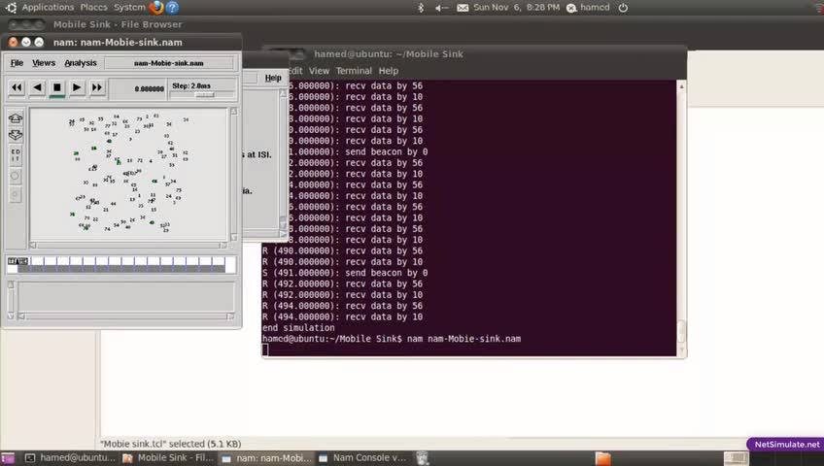Click the zoom out arrow icon in nam
Image resolution: width=824 pixels, height=466 pixels.
coord(16,135)
